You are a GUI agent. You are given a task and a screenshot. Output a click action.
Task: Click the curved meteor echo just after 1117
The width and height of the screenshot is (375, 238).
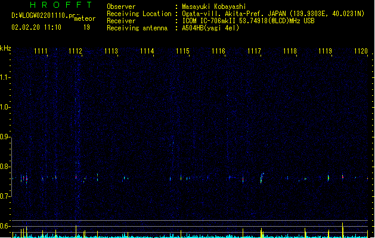click(x=262, y=178)
